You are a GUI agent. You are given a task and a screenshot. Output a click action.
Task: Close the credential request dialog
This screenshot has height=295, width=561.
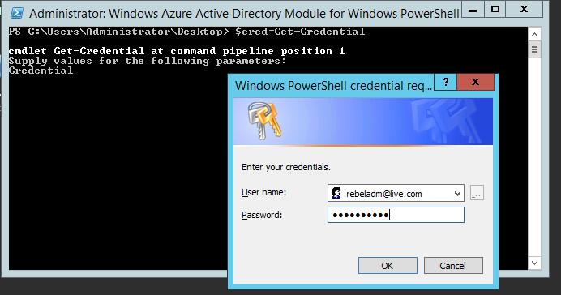click(476, 82)
